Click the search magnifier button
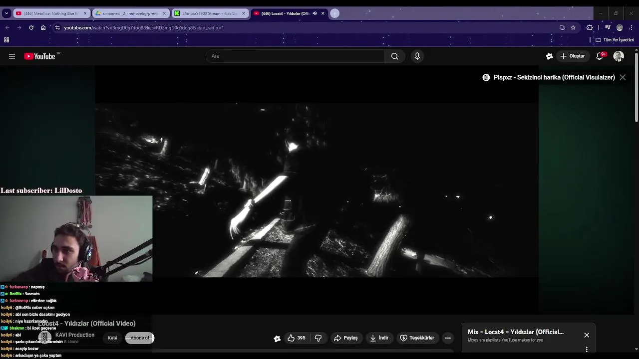The image size is (639, 359). [x=395, y=56]
